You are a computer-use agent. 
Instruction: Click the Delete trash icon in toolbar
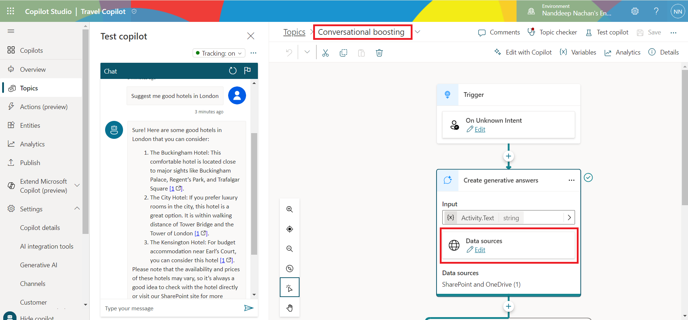[379, 53]
